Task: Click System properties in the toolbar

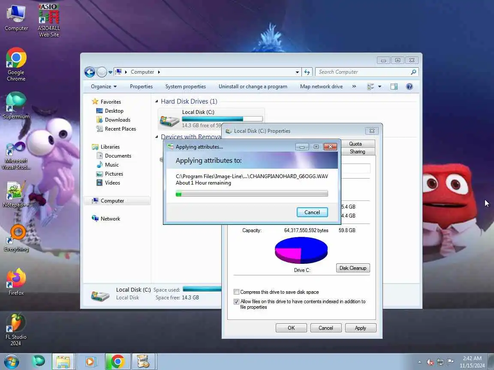Action: pyautogui.click(x=186, y=87)
